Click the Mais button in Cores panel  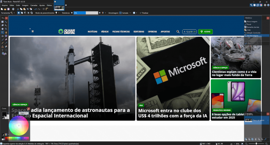click(x=23, y=113)
